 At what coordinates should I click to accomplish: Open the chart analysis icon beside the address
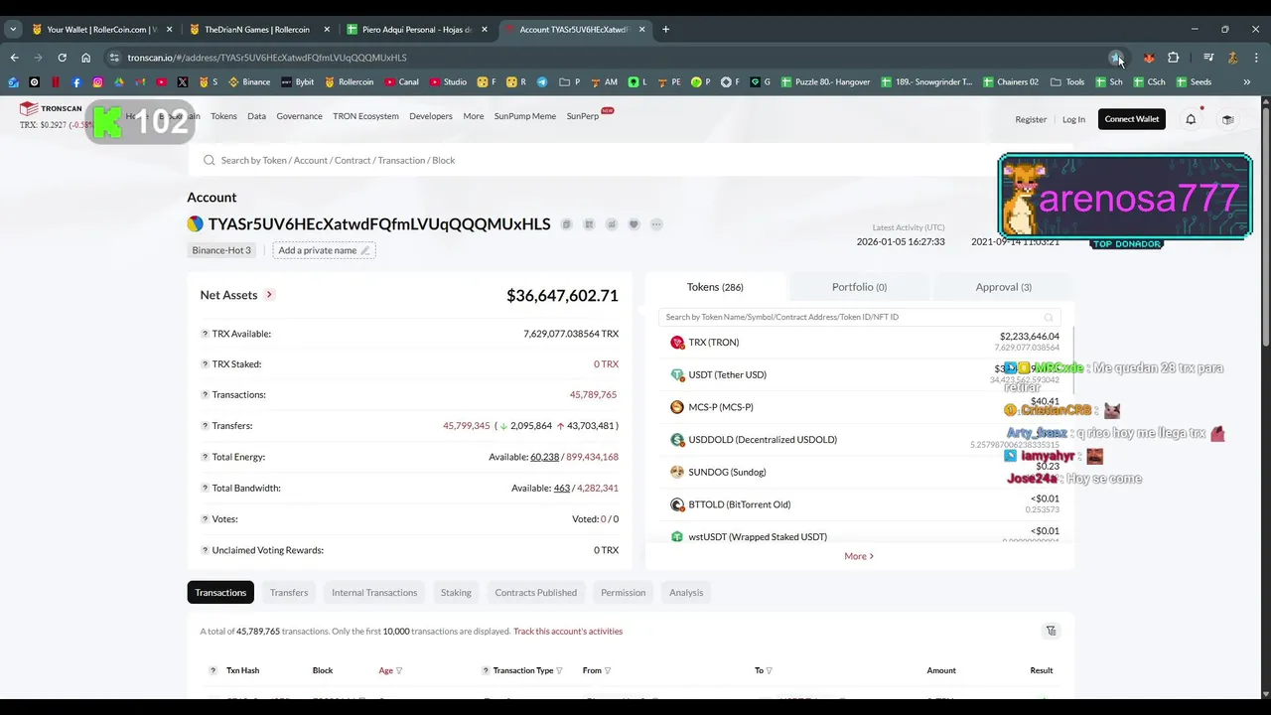(612, 224)
